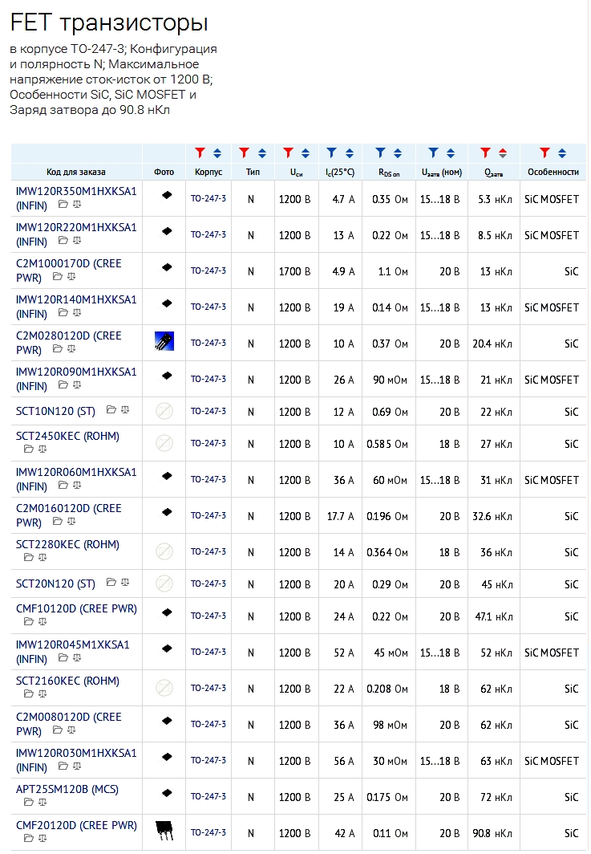Click compare scales icon for C2M0280120D
Viewport: 591px width, 854px height.
tap(71, 348)
